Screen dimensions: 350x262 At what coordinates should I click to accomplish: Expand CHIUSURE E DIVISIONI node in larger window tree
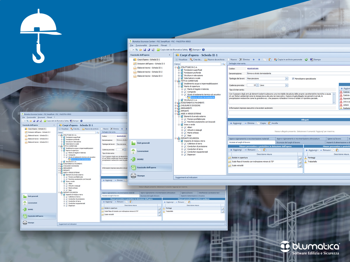pyautogui.click(x=176, y=105)
